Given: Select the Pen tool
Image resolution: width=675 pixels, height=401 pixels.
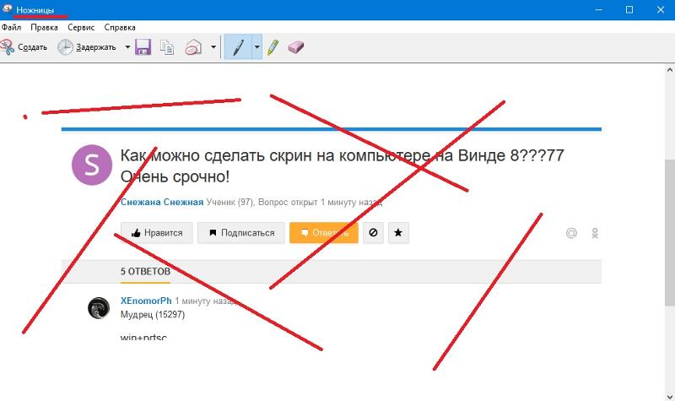Looking at the screenshot, I should [x=238, y=47].
